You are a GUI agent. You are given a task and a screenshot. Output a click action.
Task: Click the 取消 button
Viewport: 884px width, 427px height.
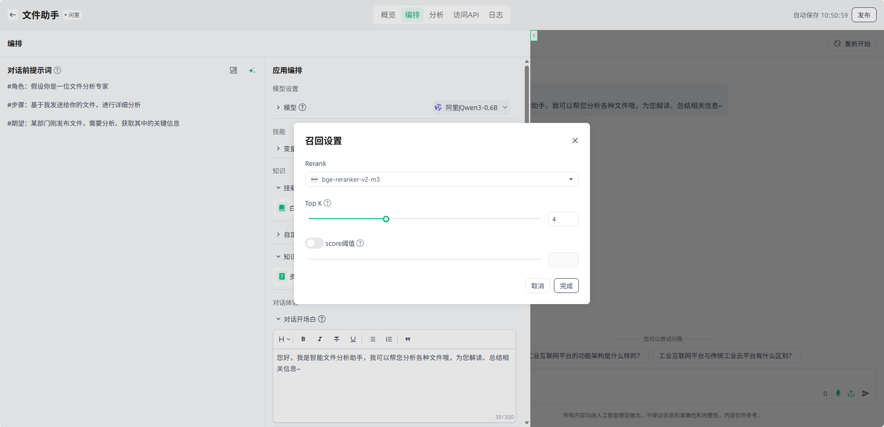[x=537, y=286]
